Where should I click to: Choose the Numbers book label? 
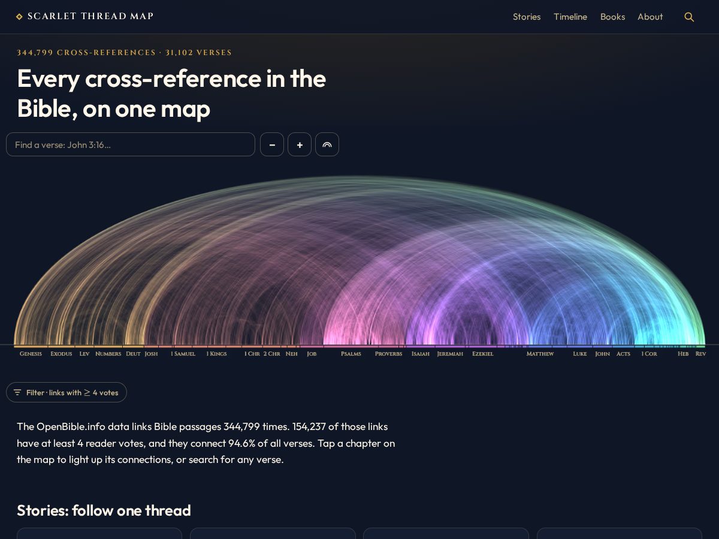(x=108, y=354)
